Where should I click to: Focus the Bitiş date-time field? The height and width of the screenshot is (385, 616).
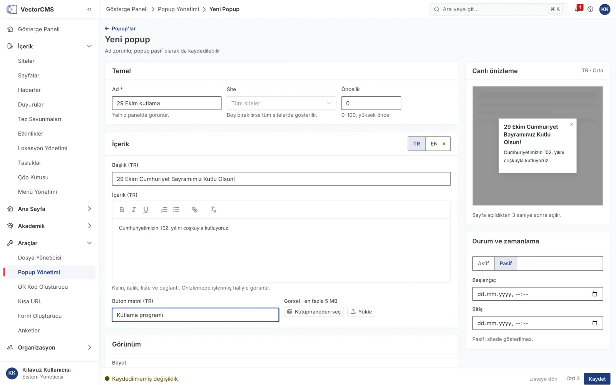coord(537,323)
